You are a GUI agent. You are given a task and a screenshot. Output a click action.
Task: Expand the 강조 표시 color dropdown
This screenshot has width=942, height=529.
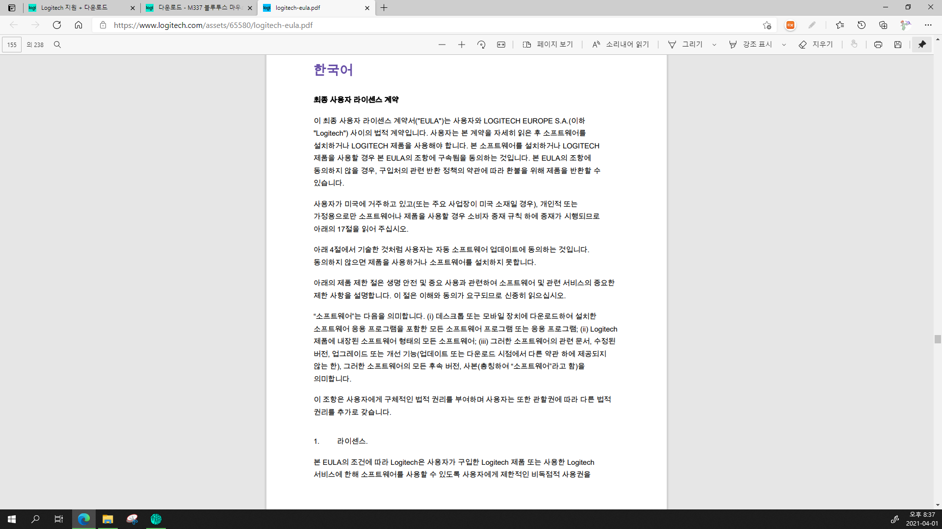point(784,45)
